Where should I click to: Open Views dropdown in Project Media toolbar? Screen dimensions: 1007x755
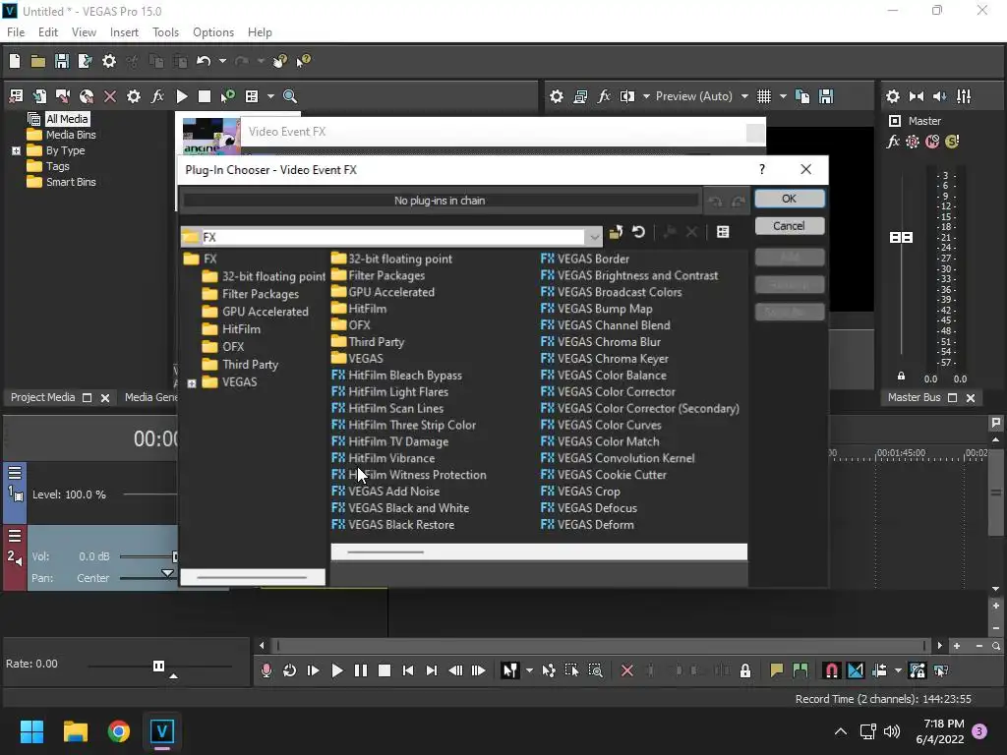tap(270, 96)
